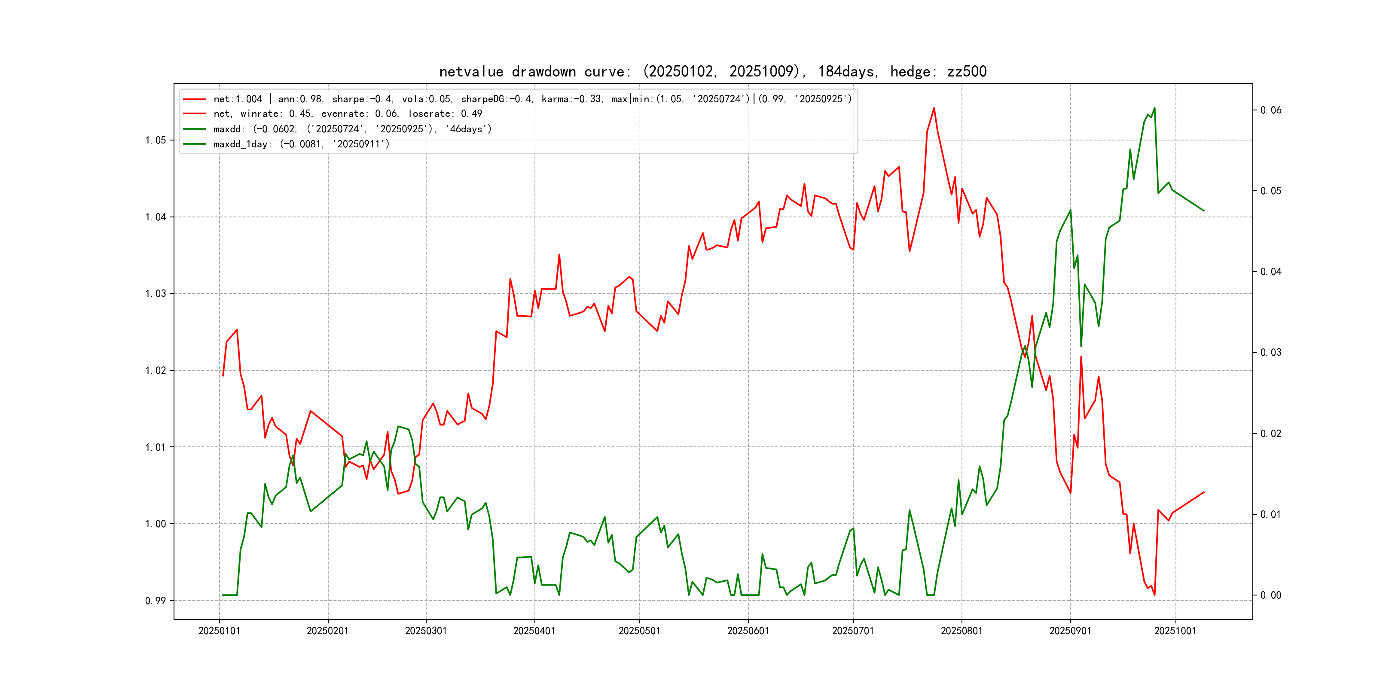Click the 20251001 x-axis date label

[x=1175, y=631]
